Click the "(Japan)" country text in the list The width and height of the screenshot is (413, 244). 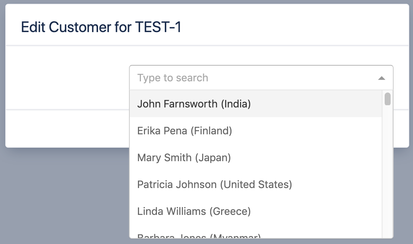tap(212, 157)
